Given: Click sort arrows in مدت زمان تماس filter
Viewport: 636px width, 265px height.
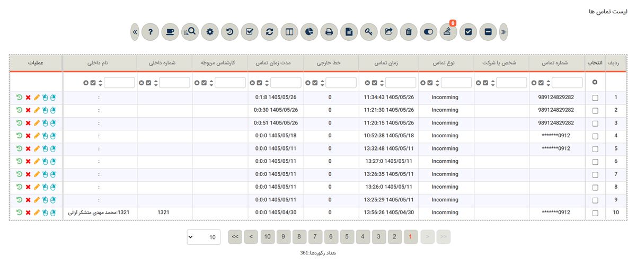Looking at the screenshot, I should click(267, 83).
